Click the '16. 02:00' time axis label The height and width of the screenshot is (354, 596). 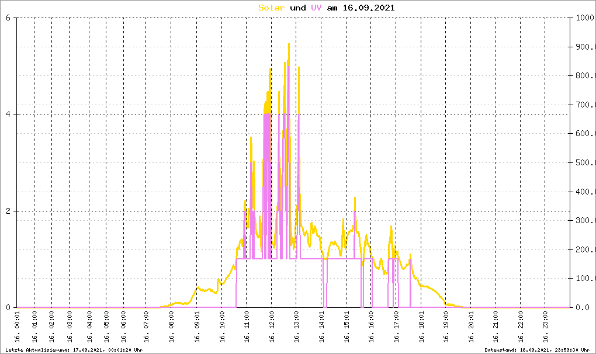52,327
